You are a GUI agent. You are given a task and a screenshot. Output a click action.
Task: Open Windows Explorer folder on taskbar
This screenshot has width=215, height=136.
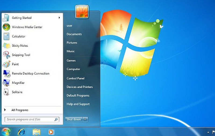coord(36,132)
